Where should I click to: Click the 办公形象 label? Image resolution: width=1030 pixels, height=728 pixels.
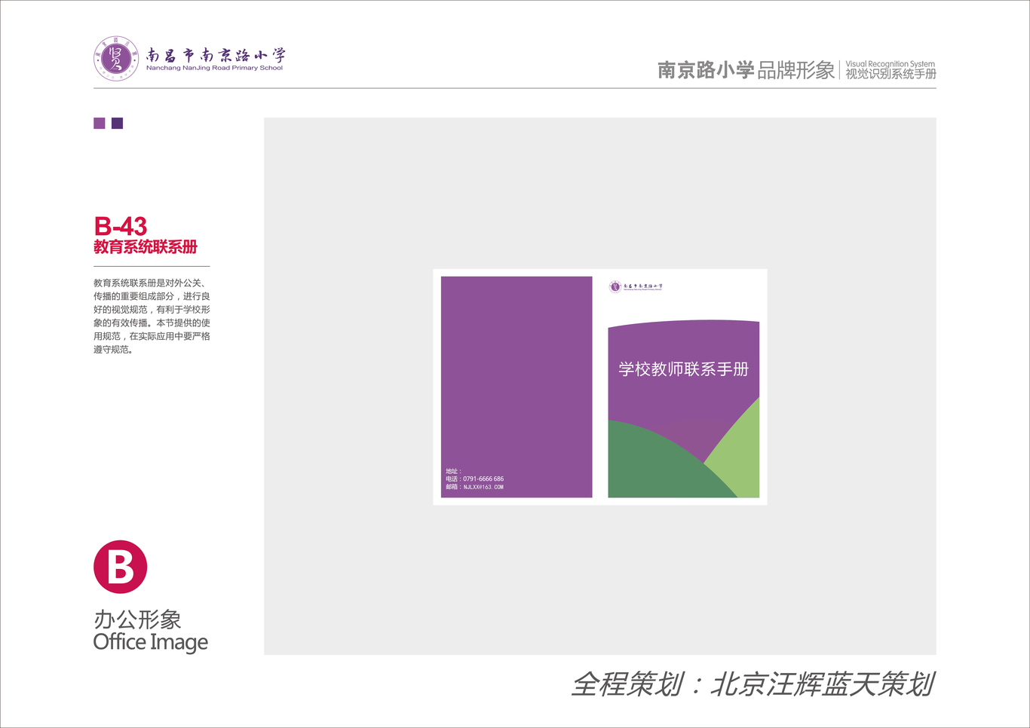[x=137, y=619]
